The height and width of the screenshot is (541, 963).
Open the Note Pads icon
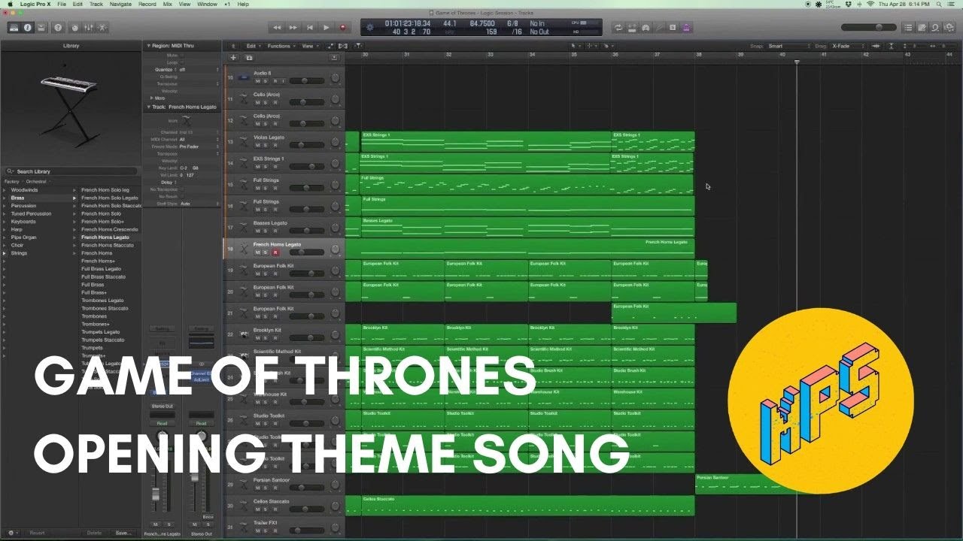pos(922,28)
